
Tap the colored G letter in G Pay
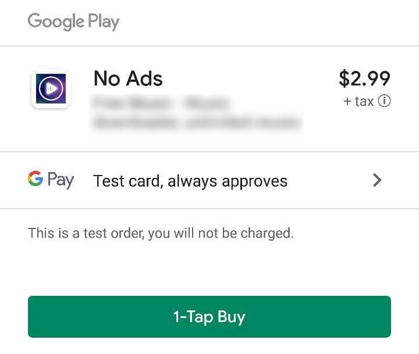pyautogui.click(x=35, y=178)
